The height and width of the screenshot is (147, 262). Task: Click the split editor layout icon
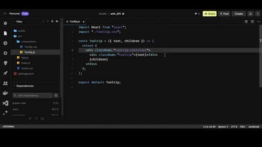[246, 22]
